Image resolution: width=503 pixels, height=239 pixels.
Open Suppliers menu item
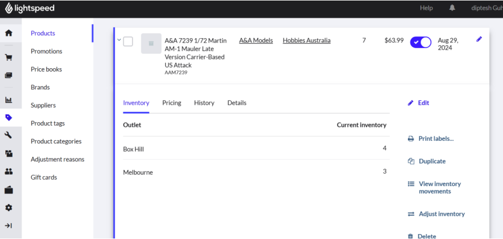(43, 105)
